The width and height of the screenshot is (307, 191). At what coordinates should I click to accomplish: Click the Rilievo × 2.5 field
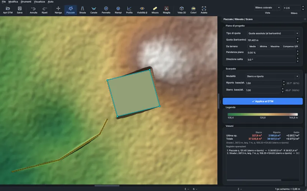tap(292, 8)
